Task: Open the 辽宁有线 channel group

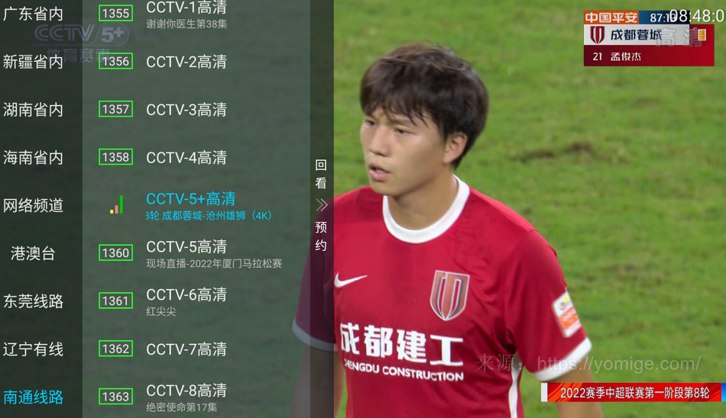Action: pyautogui.click(x=33, y=349)
